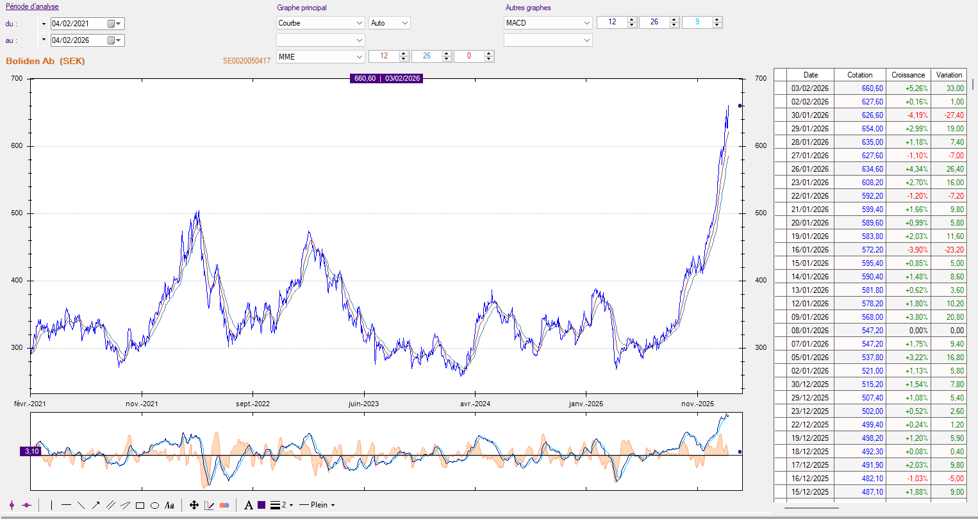This screenshot has height=519, width=978.
Task: Click the purple drawing color swatch
Action: click(261, 506)
